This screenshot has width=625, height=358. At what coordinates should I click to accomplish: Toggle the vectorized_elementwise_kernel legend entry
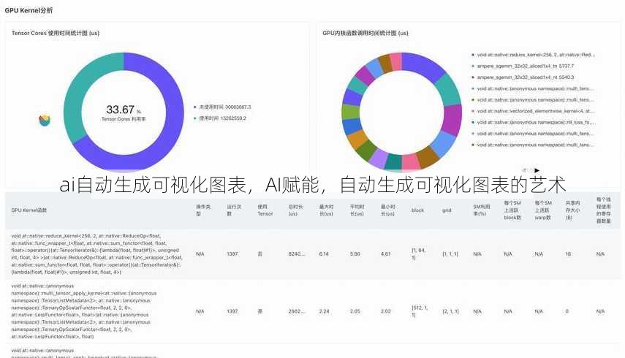[534, 111]
